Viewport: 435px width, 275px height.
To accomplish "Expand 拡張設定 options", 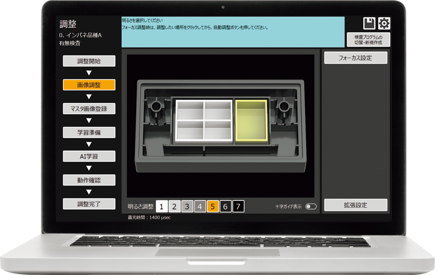I will (356, 205).
